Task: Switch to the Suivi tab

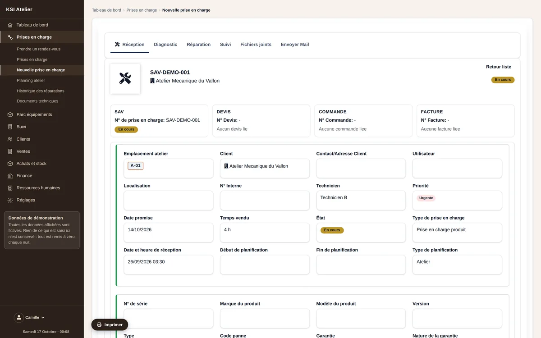Action: pyautogui.click(x=225, y=44)
